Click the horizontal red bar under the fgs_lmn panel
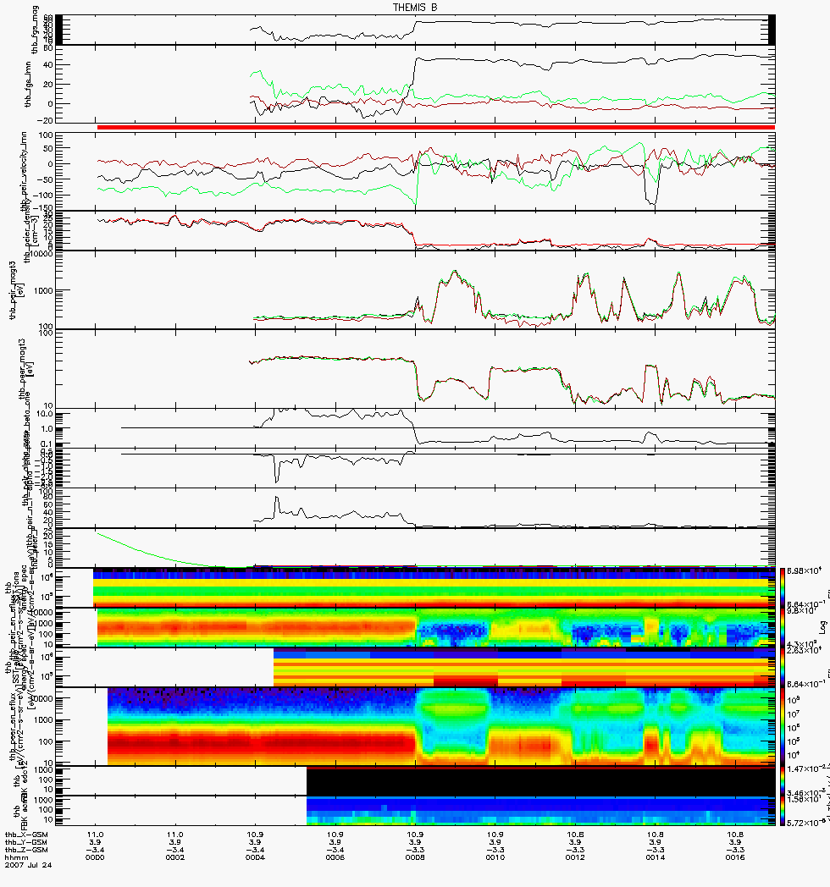 (436, 127)
